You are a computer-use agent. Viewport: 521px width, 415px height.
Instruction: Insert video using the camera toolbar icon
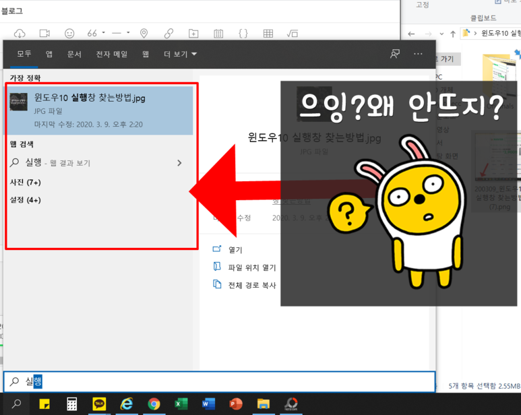[x=44, y=33]
